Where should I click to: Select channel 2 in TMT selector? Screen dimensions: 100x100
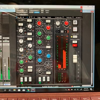[65, 32]
